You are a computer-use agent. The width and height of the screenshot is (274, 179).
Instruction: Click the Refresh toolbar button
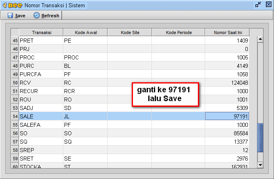point(46,16)
